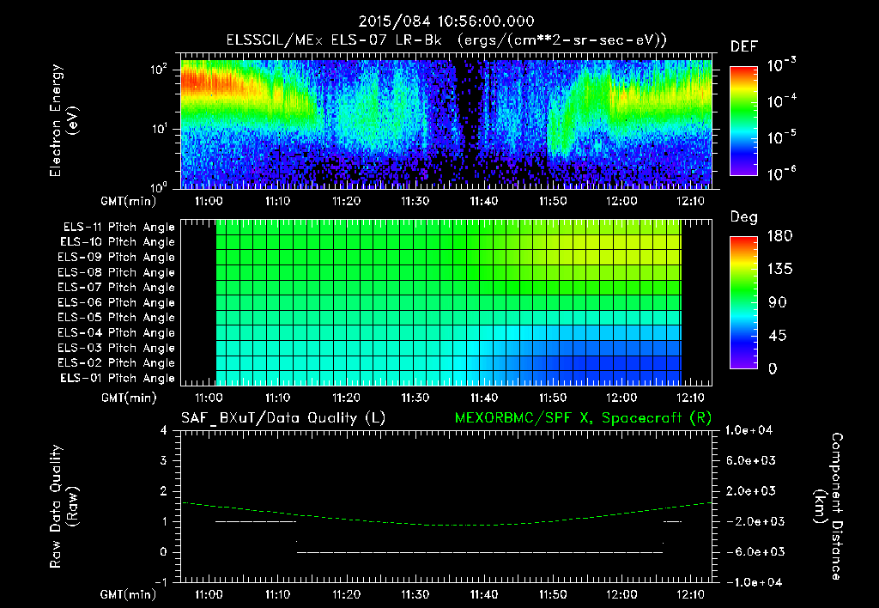Viewport: 879px width, 608px height.
Task: Click the 11:40 tick under the spectrogram
Action: click(484, 201)
